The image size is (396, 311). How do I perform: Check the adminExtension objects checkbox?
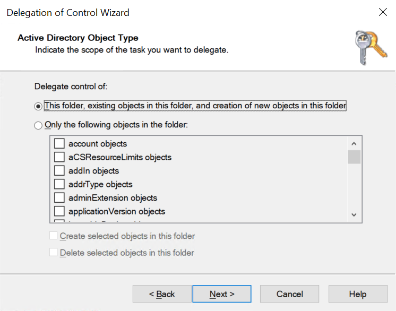(x=59, y=198)
